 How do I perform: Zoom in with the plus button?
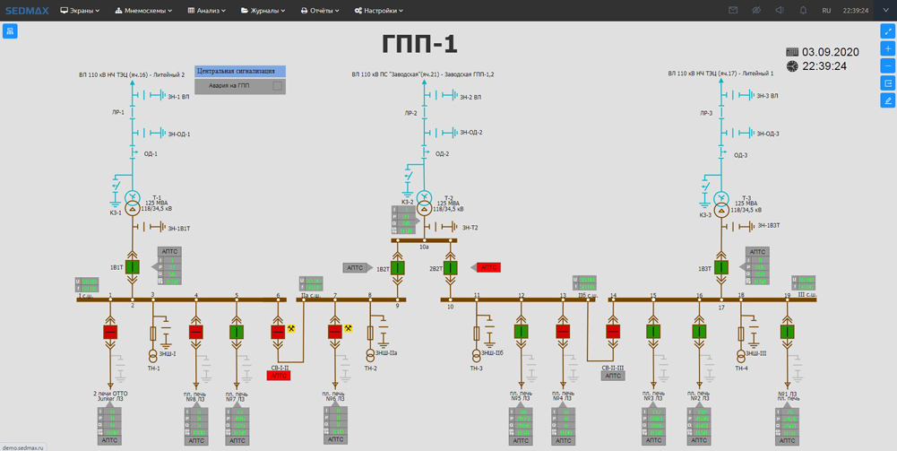887,48
